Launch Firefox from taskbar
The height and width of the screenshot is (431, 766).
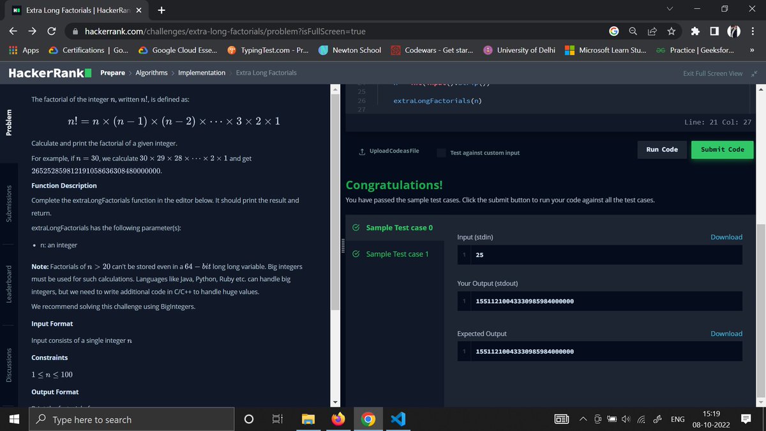[x=338, y=420]
